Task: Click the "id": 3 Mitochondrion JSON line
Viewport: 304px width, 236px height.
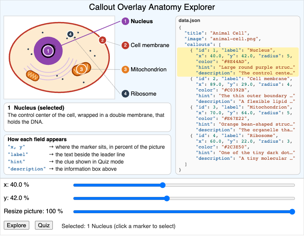Action: [x=241, y=107]
